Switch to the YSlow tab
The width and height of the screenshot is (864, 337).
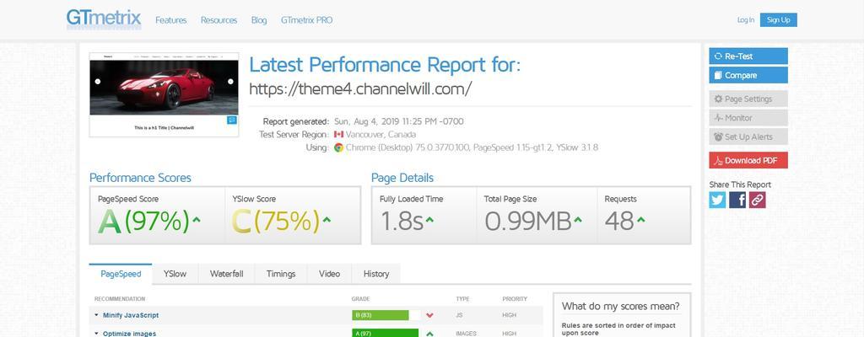(x=175, y=274)
